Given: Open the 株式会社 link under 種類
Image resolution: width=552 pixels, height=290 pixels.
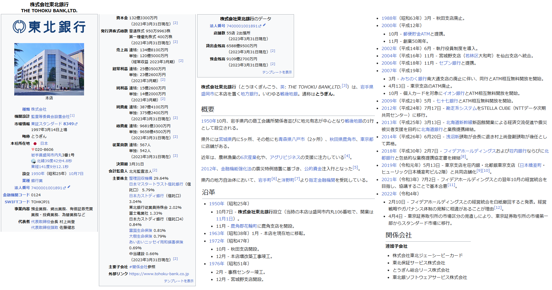Looking at the screenshot, I should (39, 109).
